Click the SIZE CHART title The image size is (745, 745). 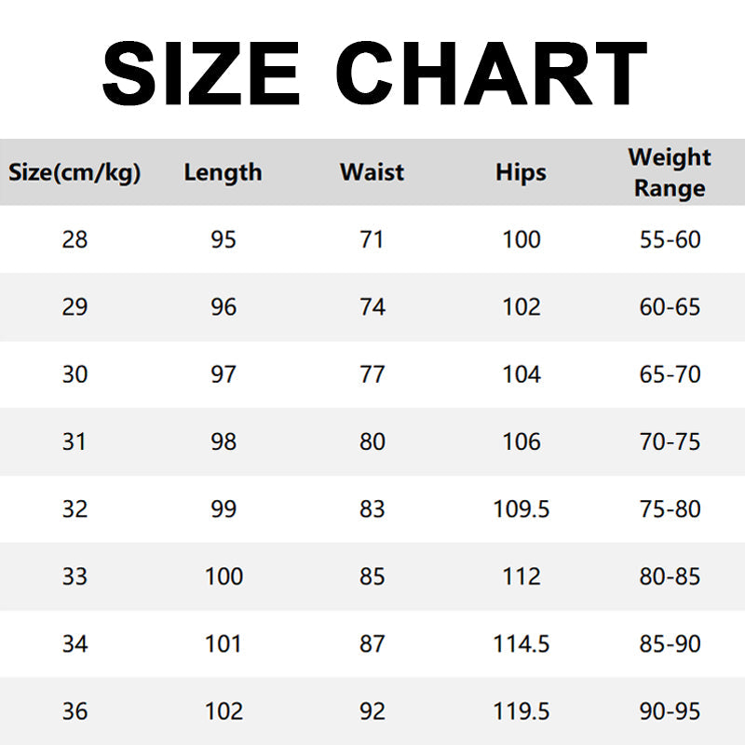[x=374, y=74]
